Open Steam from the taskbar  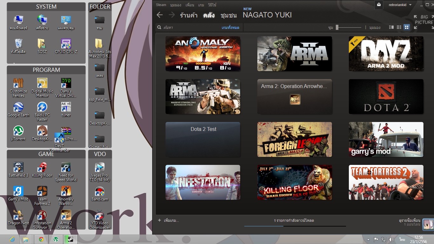point(70,239)
